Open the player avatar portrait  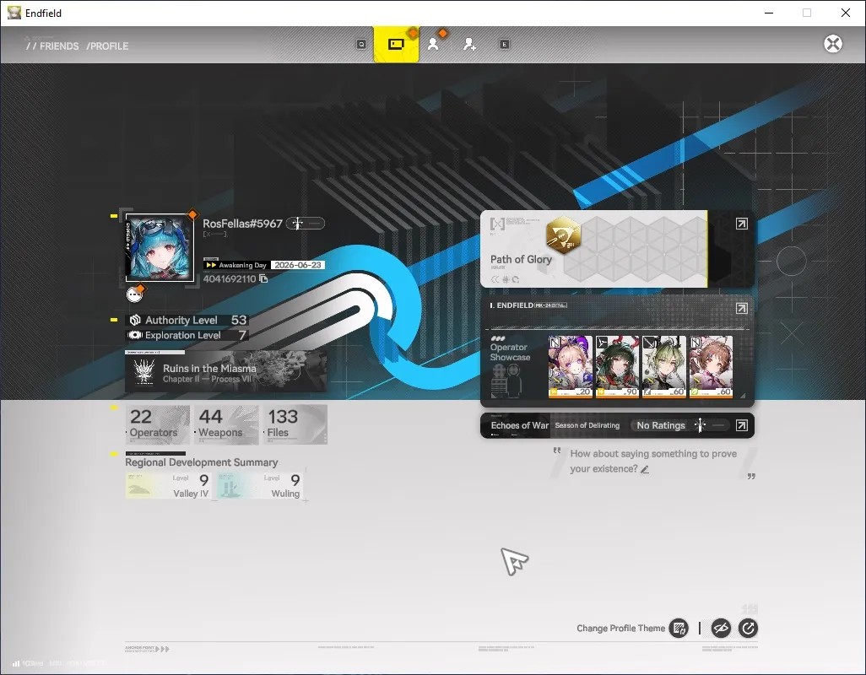point(160,248)
